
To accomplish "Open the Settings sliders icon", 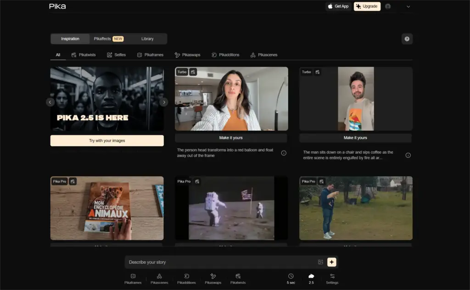I will tap(332, 276).
